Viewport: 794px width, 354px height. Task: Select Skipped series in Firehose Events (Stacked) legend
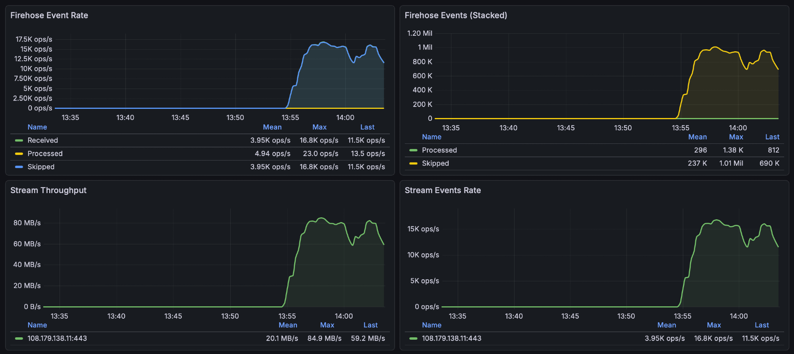coord(435,163)
